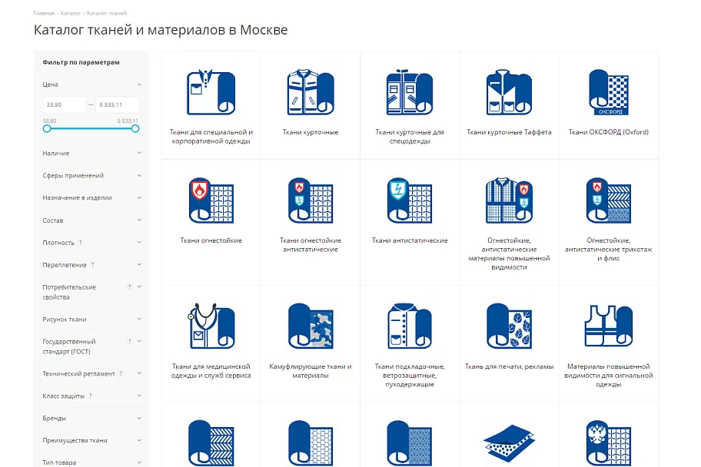Open the high-visibility safety vest icon
Image resolution: width=701 pixels, height=467 pixels.
coord(609,326)
